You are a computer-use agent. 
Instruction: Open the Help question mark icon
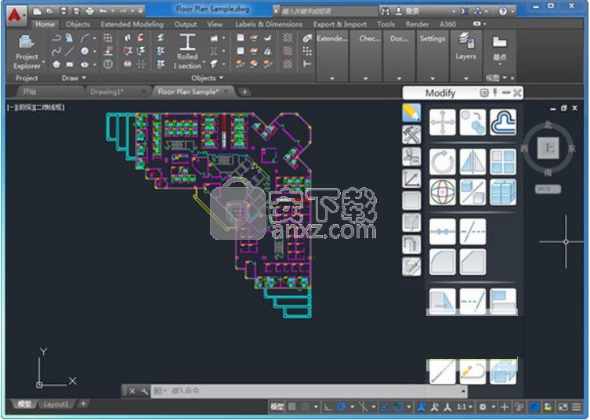(x=503, y=11)
